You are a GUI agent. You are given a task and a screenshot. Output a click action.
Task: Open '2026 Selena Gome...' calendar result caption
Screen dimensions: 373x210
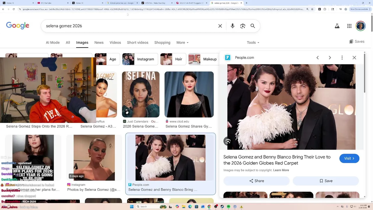coord(140,126)
